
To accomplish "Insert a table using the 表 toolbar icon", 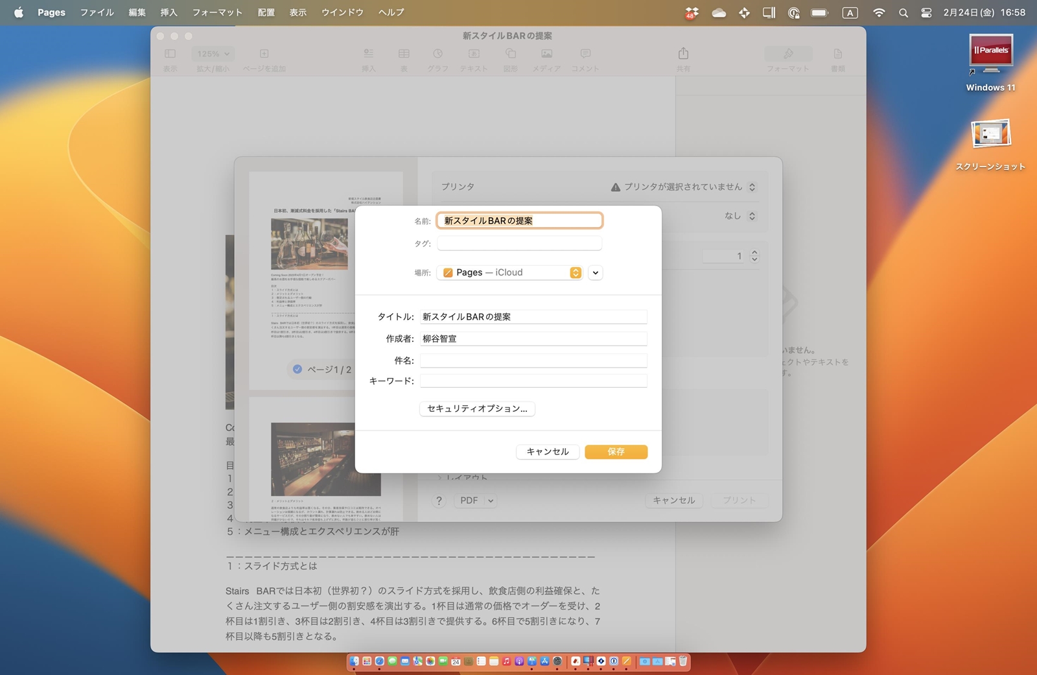I will (404, 58).
